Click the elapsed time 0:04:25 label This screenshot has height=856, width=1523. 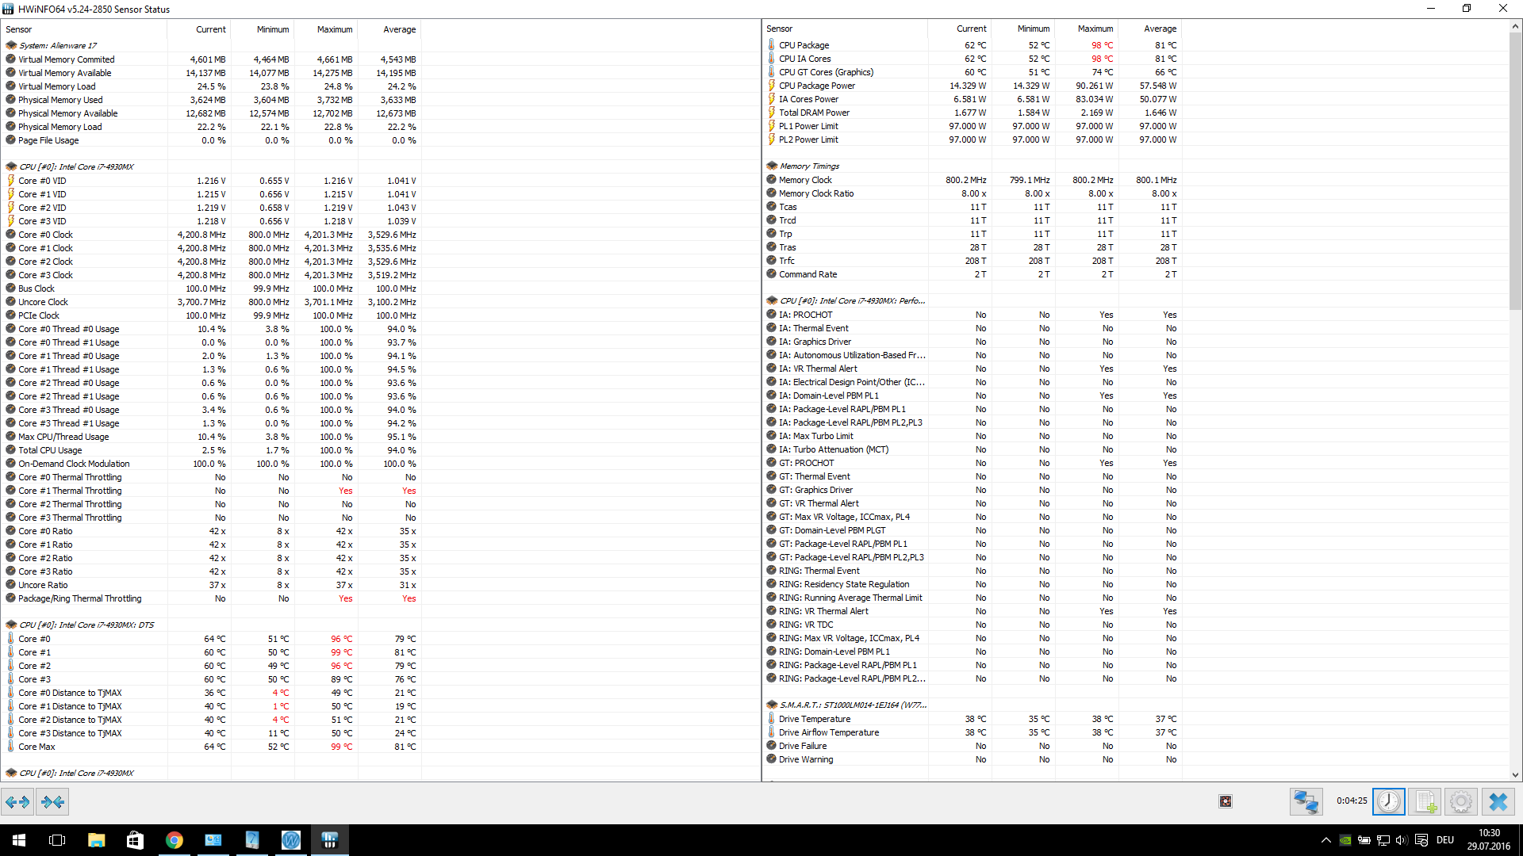[1351, 801]
